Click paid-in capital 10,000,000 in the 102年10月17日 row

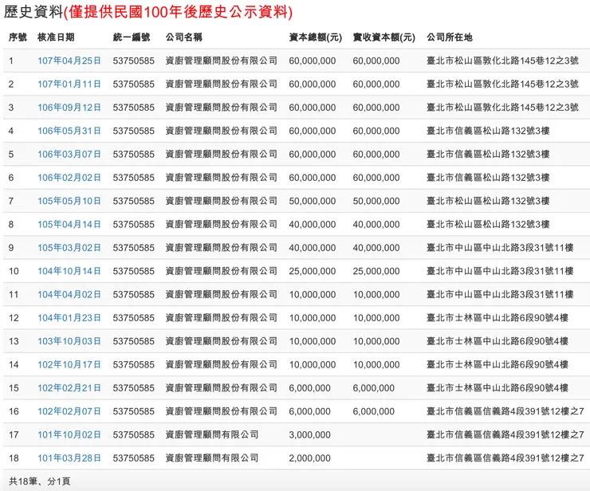[376, 364]
